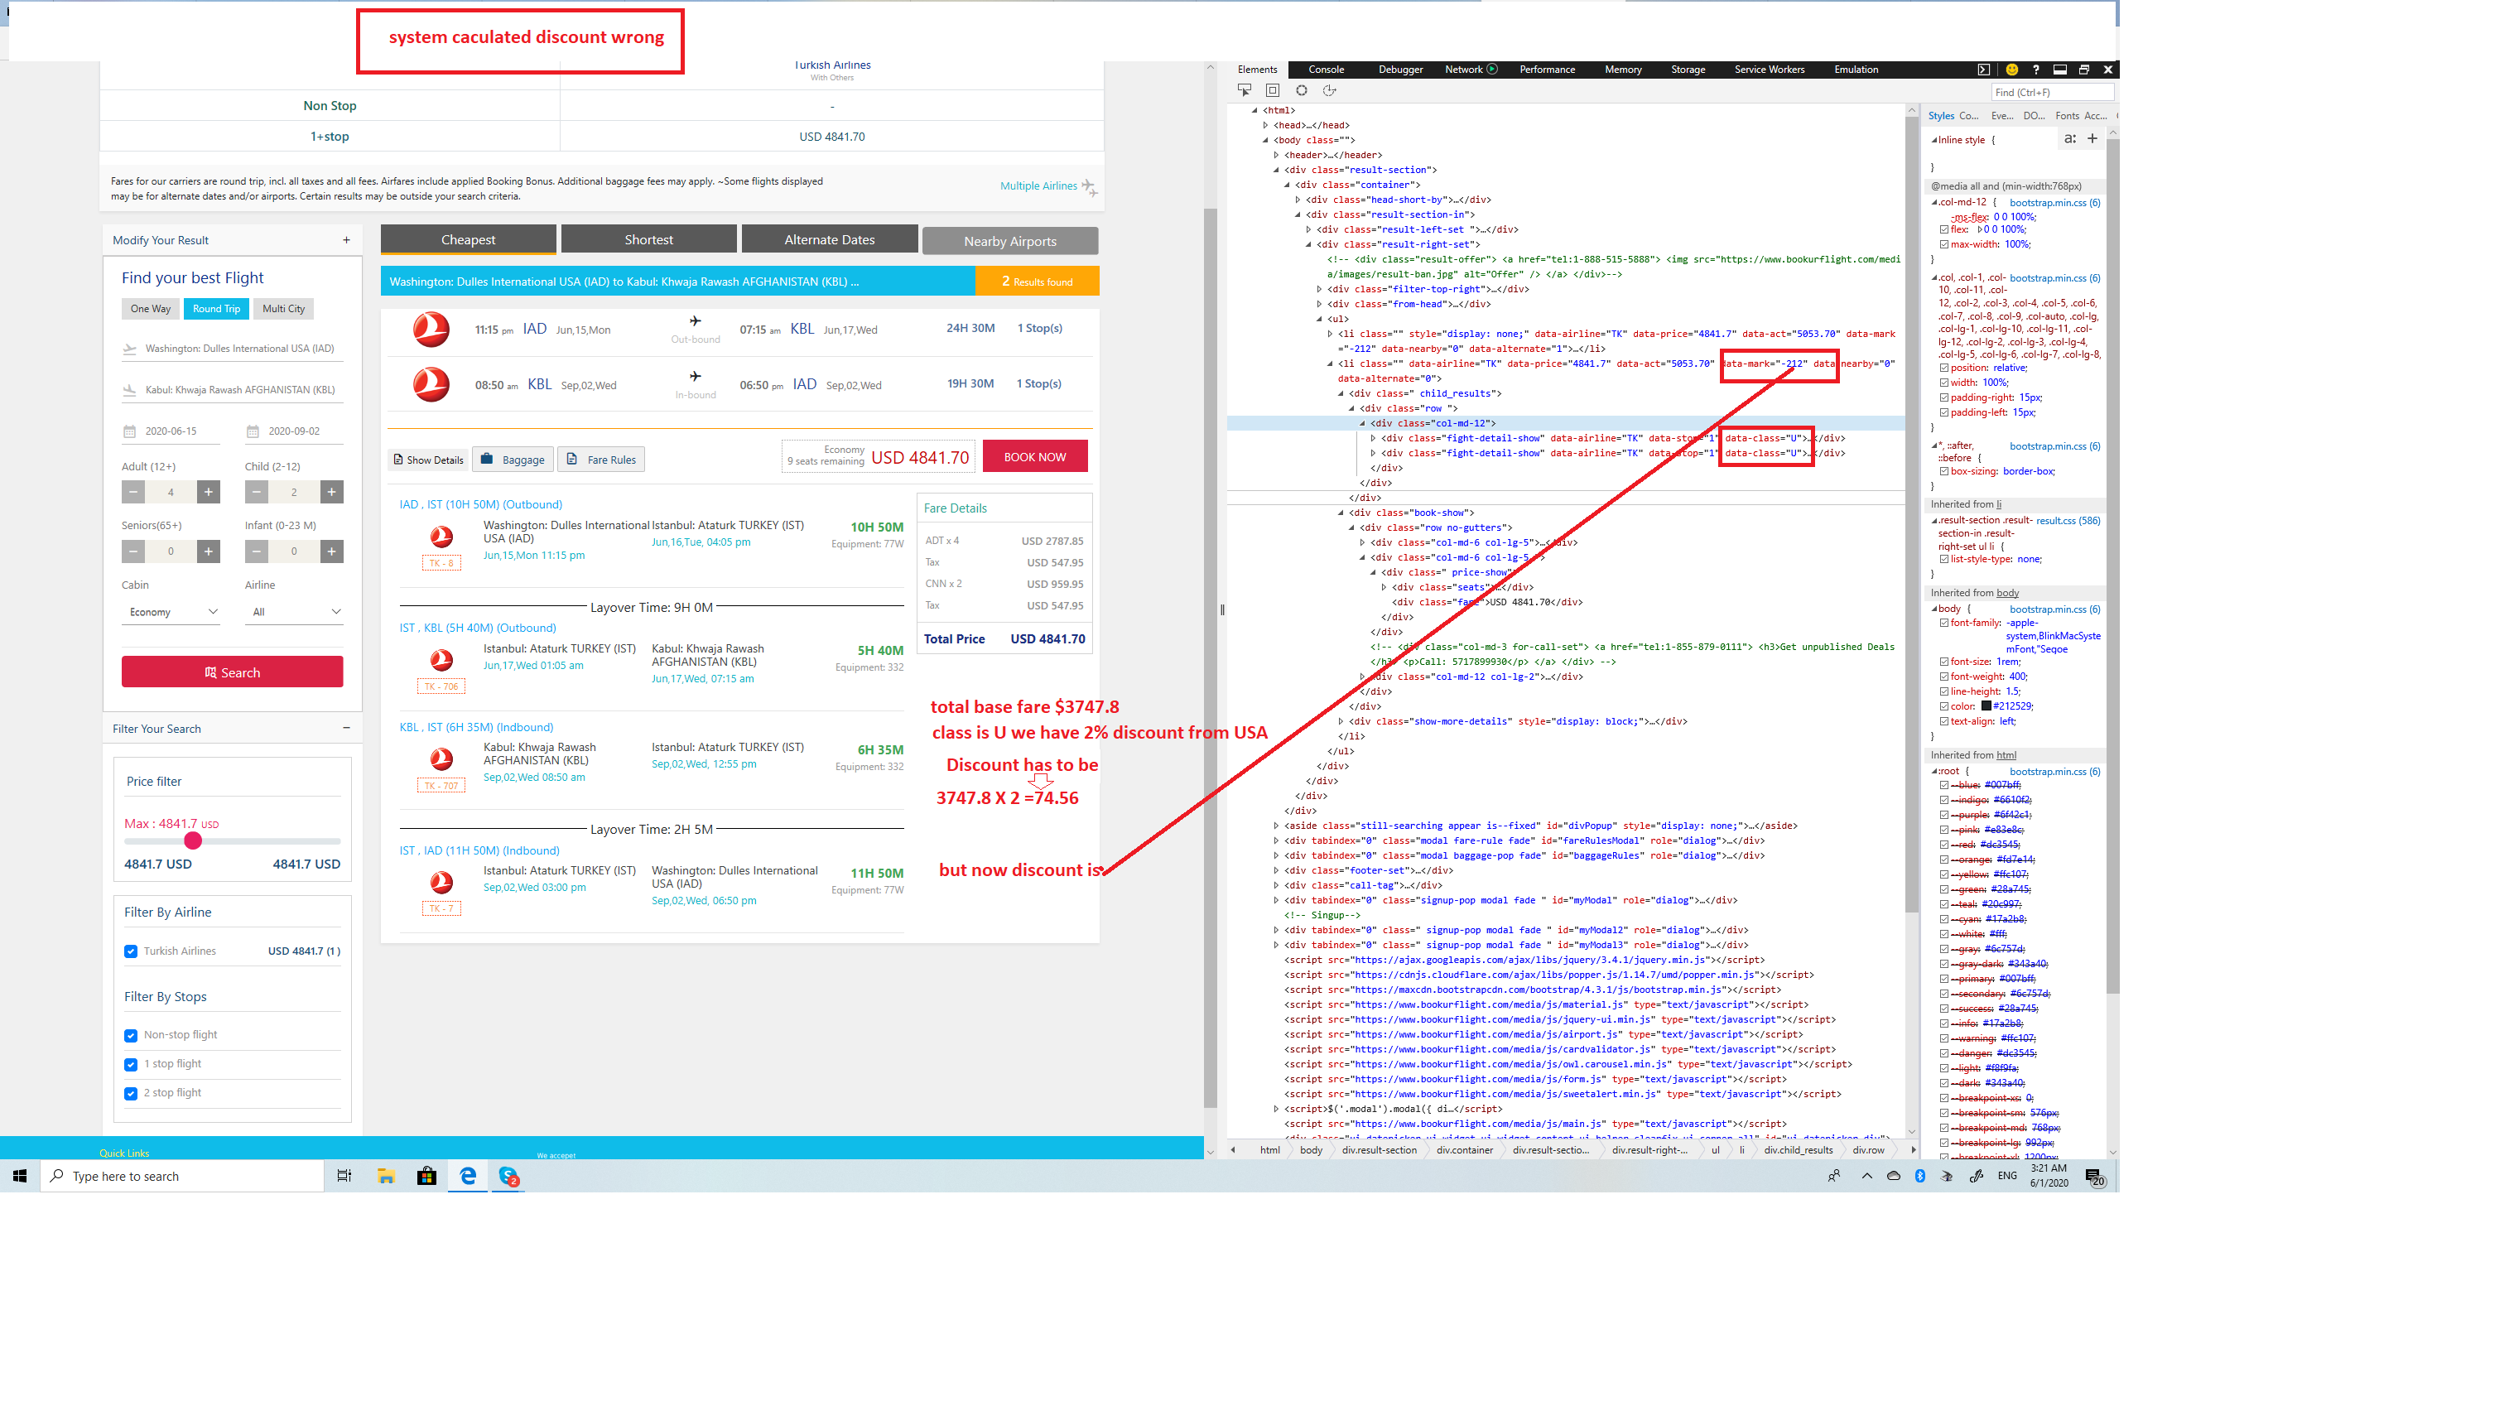2509x1411 pixels.
Task: Uncheck the Turkish Airlines filter checkbox
Action: coord(131,951)
